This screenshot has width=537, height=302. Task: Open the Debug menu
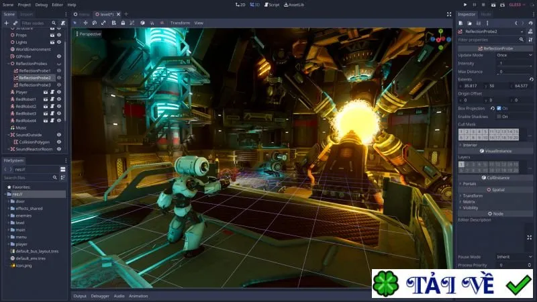pos(41,5)
